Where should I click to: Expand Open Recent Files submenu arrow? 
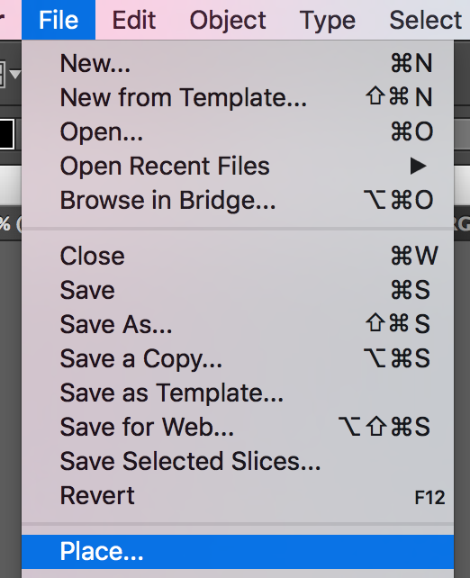(418, 166)
